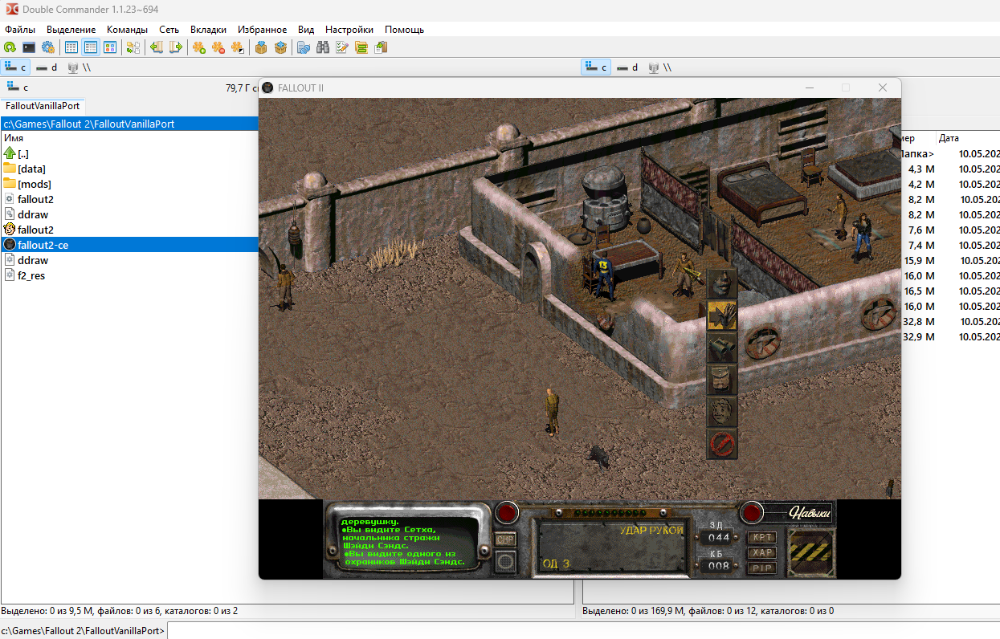Open the Избранное menu
Viewport: 1000px width, 639px height.
click(262, 29)
